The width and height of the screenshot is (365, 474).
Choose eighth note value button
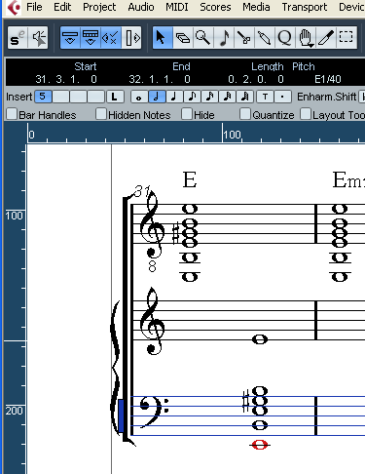pyautogui.click(x=192, y=97)
